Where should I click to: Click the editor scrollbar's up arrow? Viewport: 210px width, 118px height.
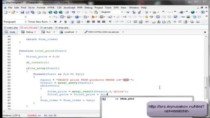pyautogui.click(x=206, y=37)
